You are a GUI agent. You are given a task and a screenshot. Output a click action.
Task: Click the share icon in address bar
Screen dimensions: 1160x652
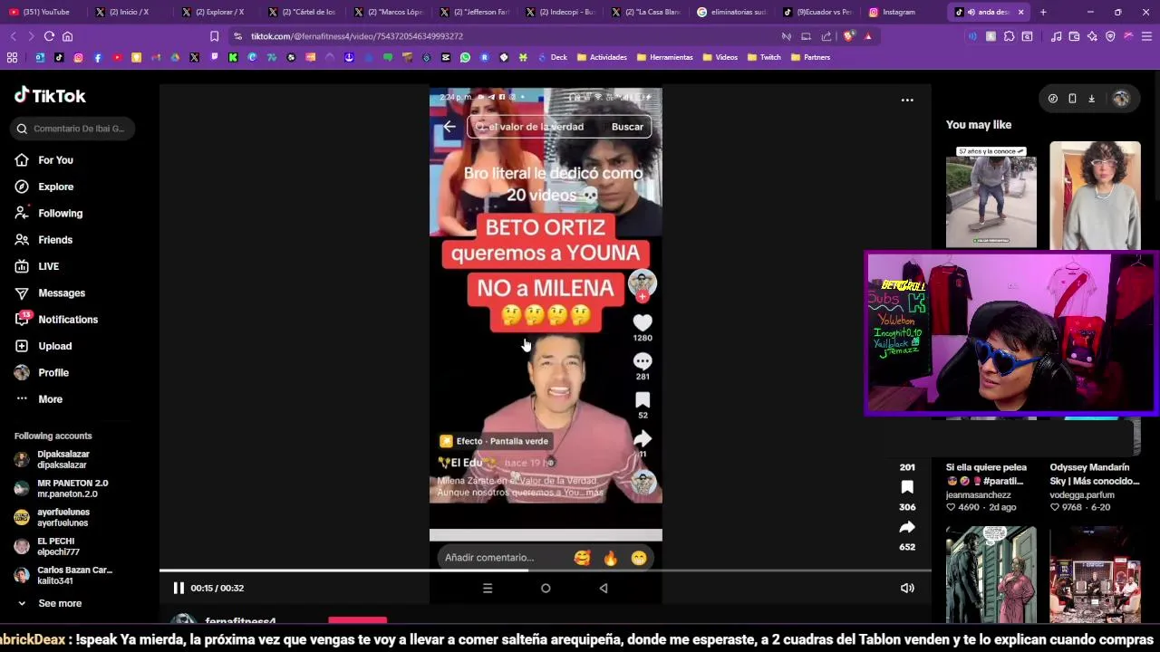click(x=826, y=36)
